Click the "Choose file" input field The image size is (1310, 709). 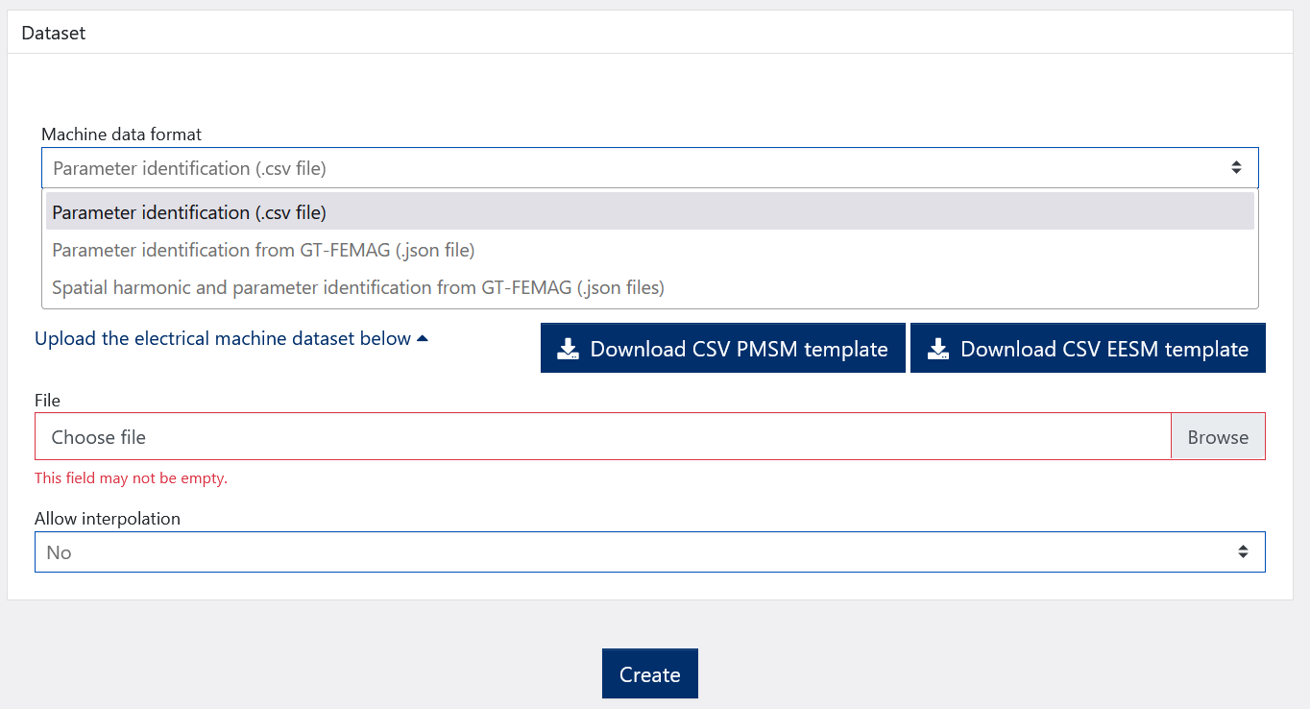[602, 437]
